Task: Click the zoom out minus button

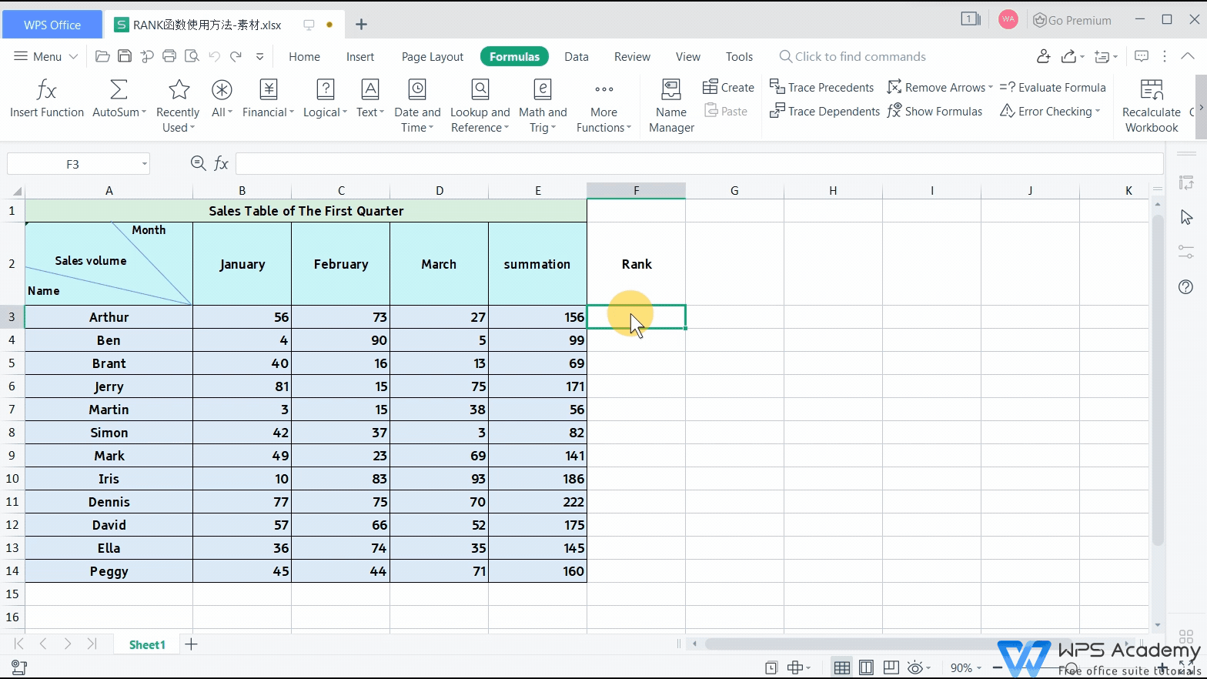Action: (x=998, y=668)
